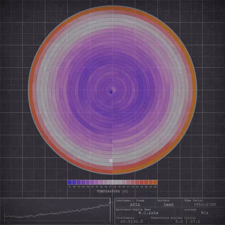Viewport: 225px width, 225px height.
Task: Click the '10' legend tick label
Action: pos(74,187)
